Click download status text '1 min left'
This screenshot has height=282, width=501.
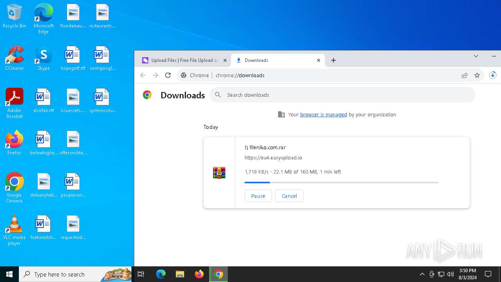330,172
